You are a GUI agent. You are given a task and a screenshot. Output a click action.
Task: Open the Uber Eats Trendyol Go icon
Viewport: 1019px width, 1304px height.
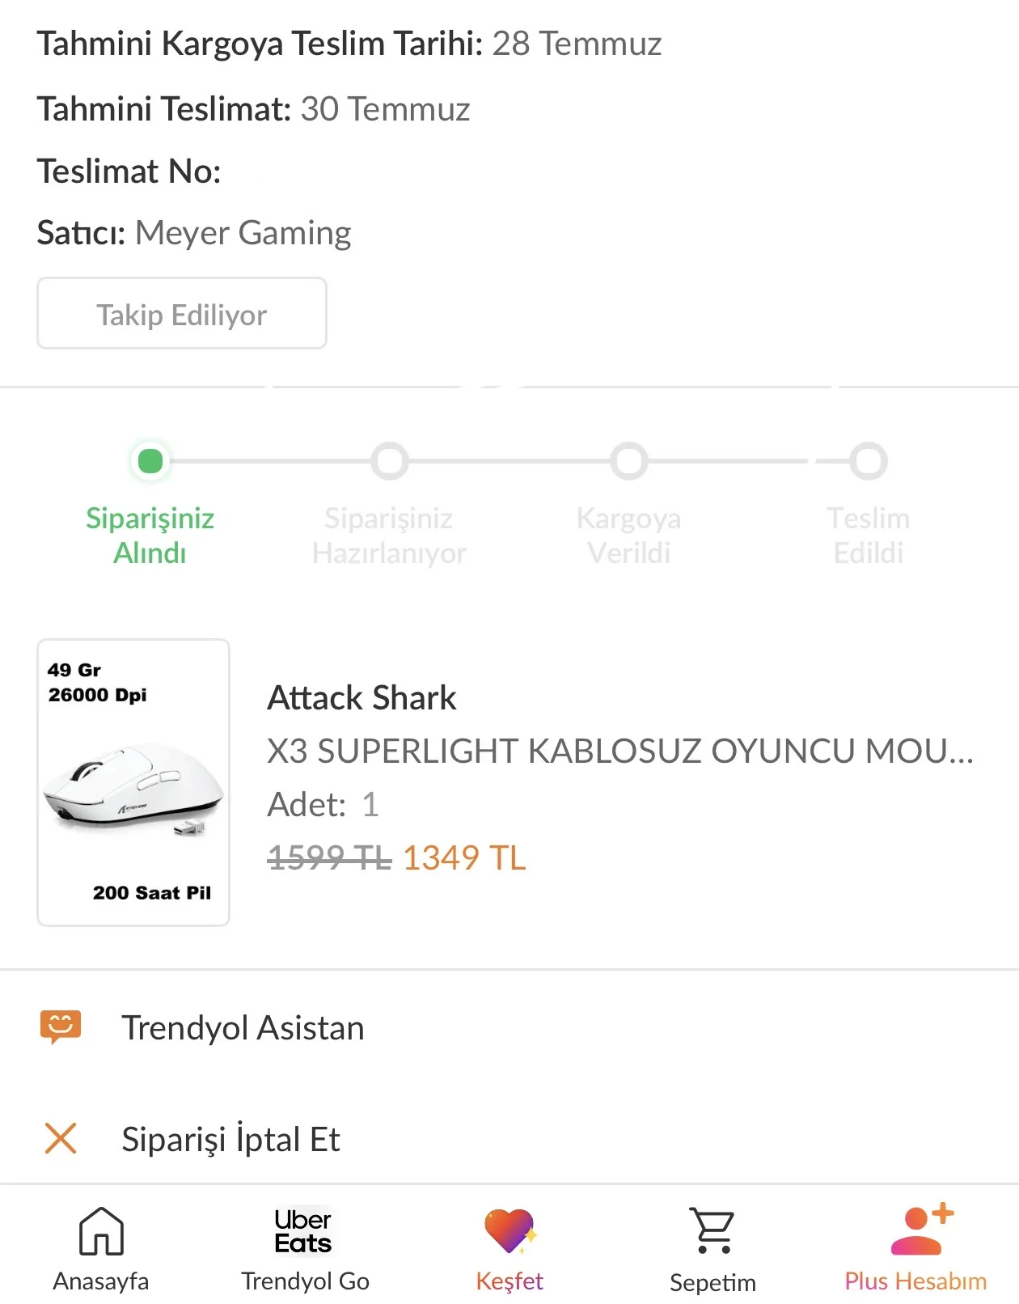pyautogui.click(x=303, y=1230)
